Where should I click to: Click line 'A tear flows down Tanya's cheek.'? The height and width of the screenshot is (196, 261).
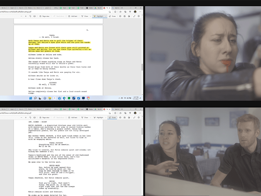45,79
